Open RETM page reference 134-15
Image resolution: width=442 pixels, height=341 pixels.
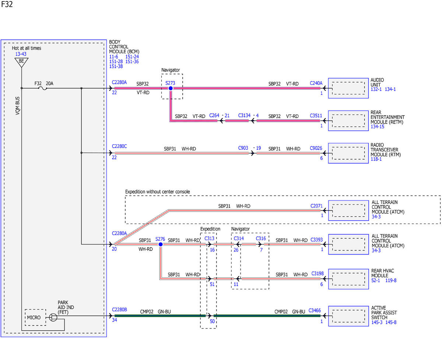click(378, 127)
